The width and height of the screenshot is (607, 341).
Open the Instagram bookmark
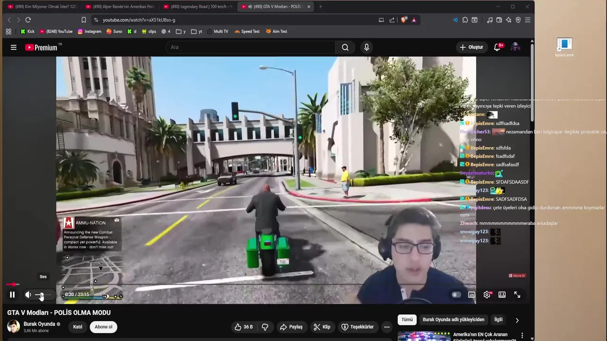tap(90, 31)
